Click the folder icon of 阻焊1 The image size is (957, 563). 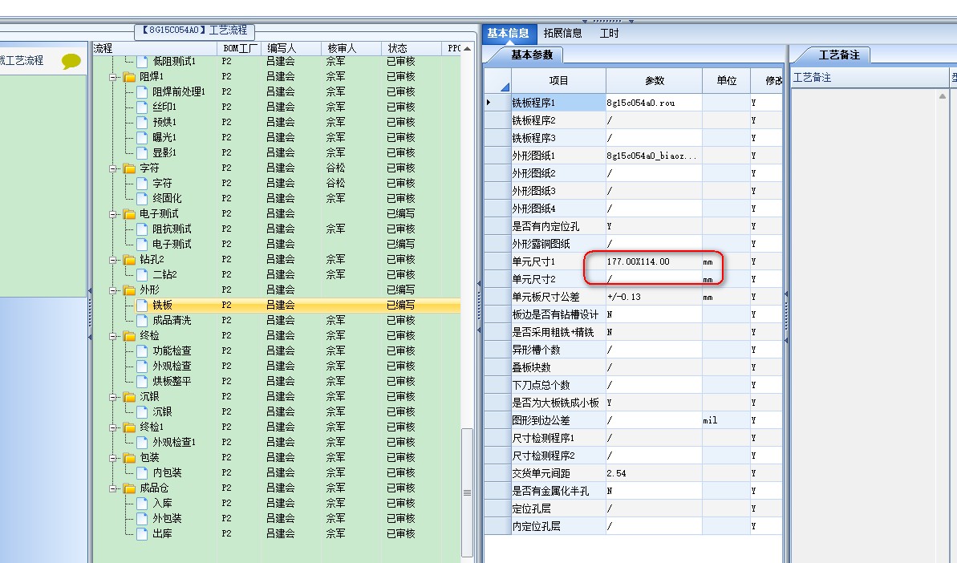(129, 77)
